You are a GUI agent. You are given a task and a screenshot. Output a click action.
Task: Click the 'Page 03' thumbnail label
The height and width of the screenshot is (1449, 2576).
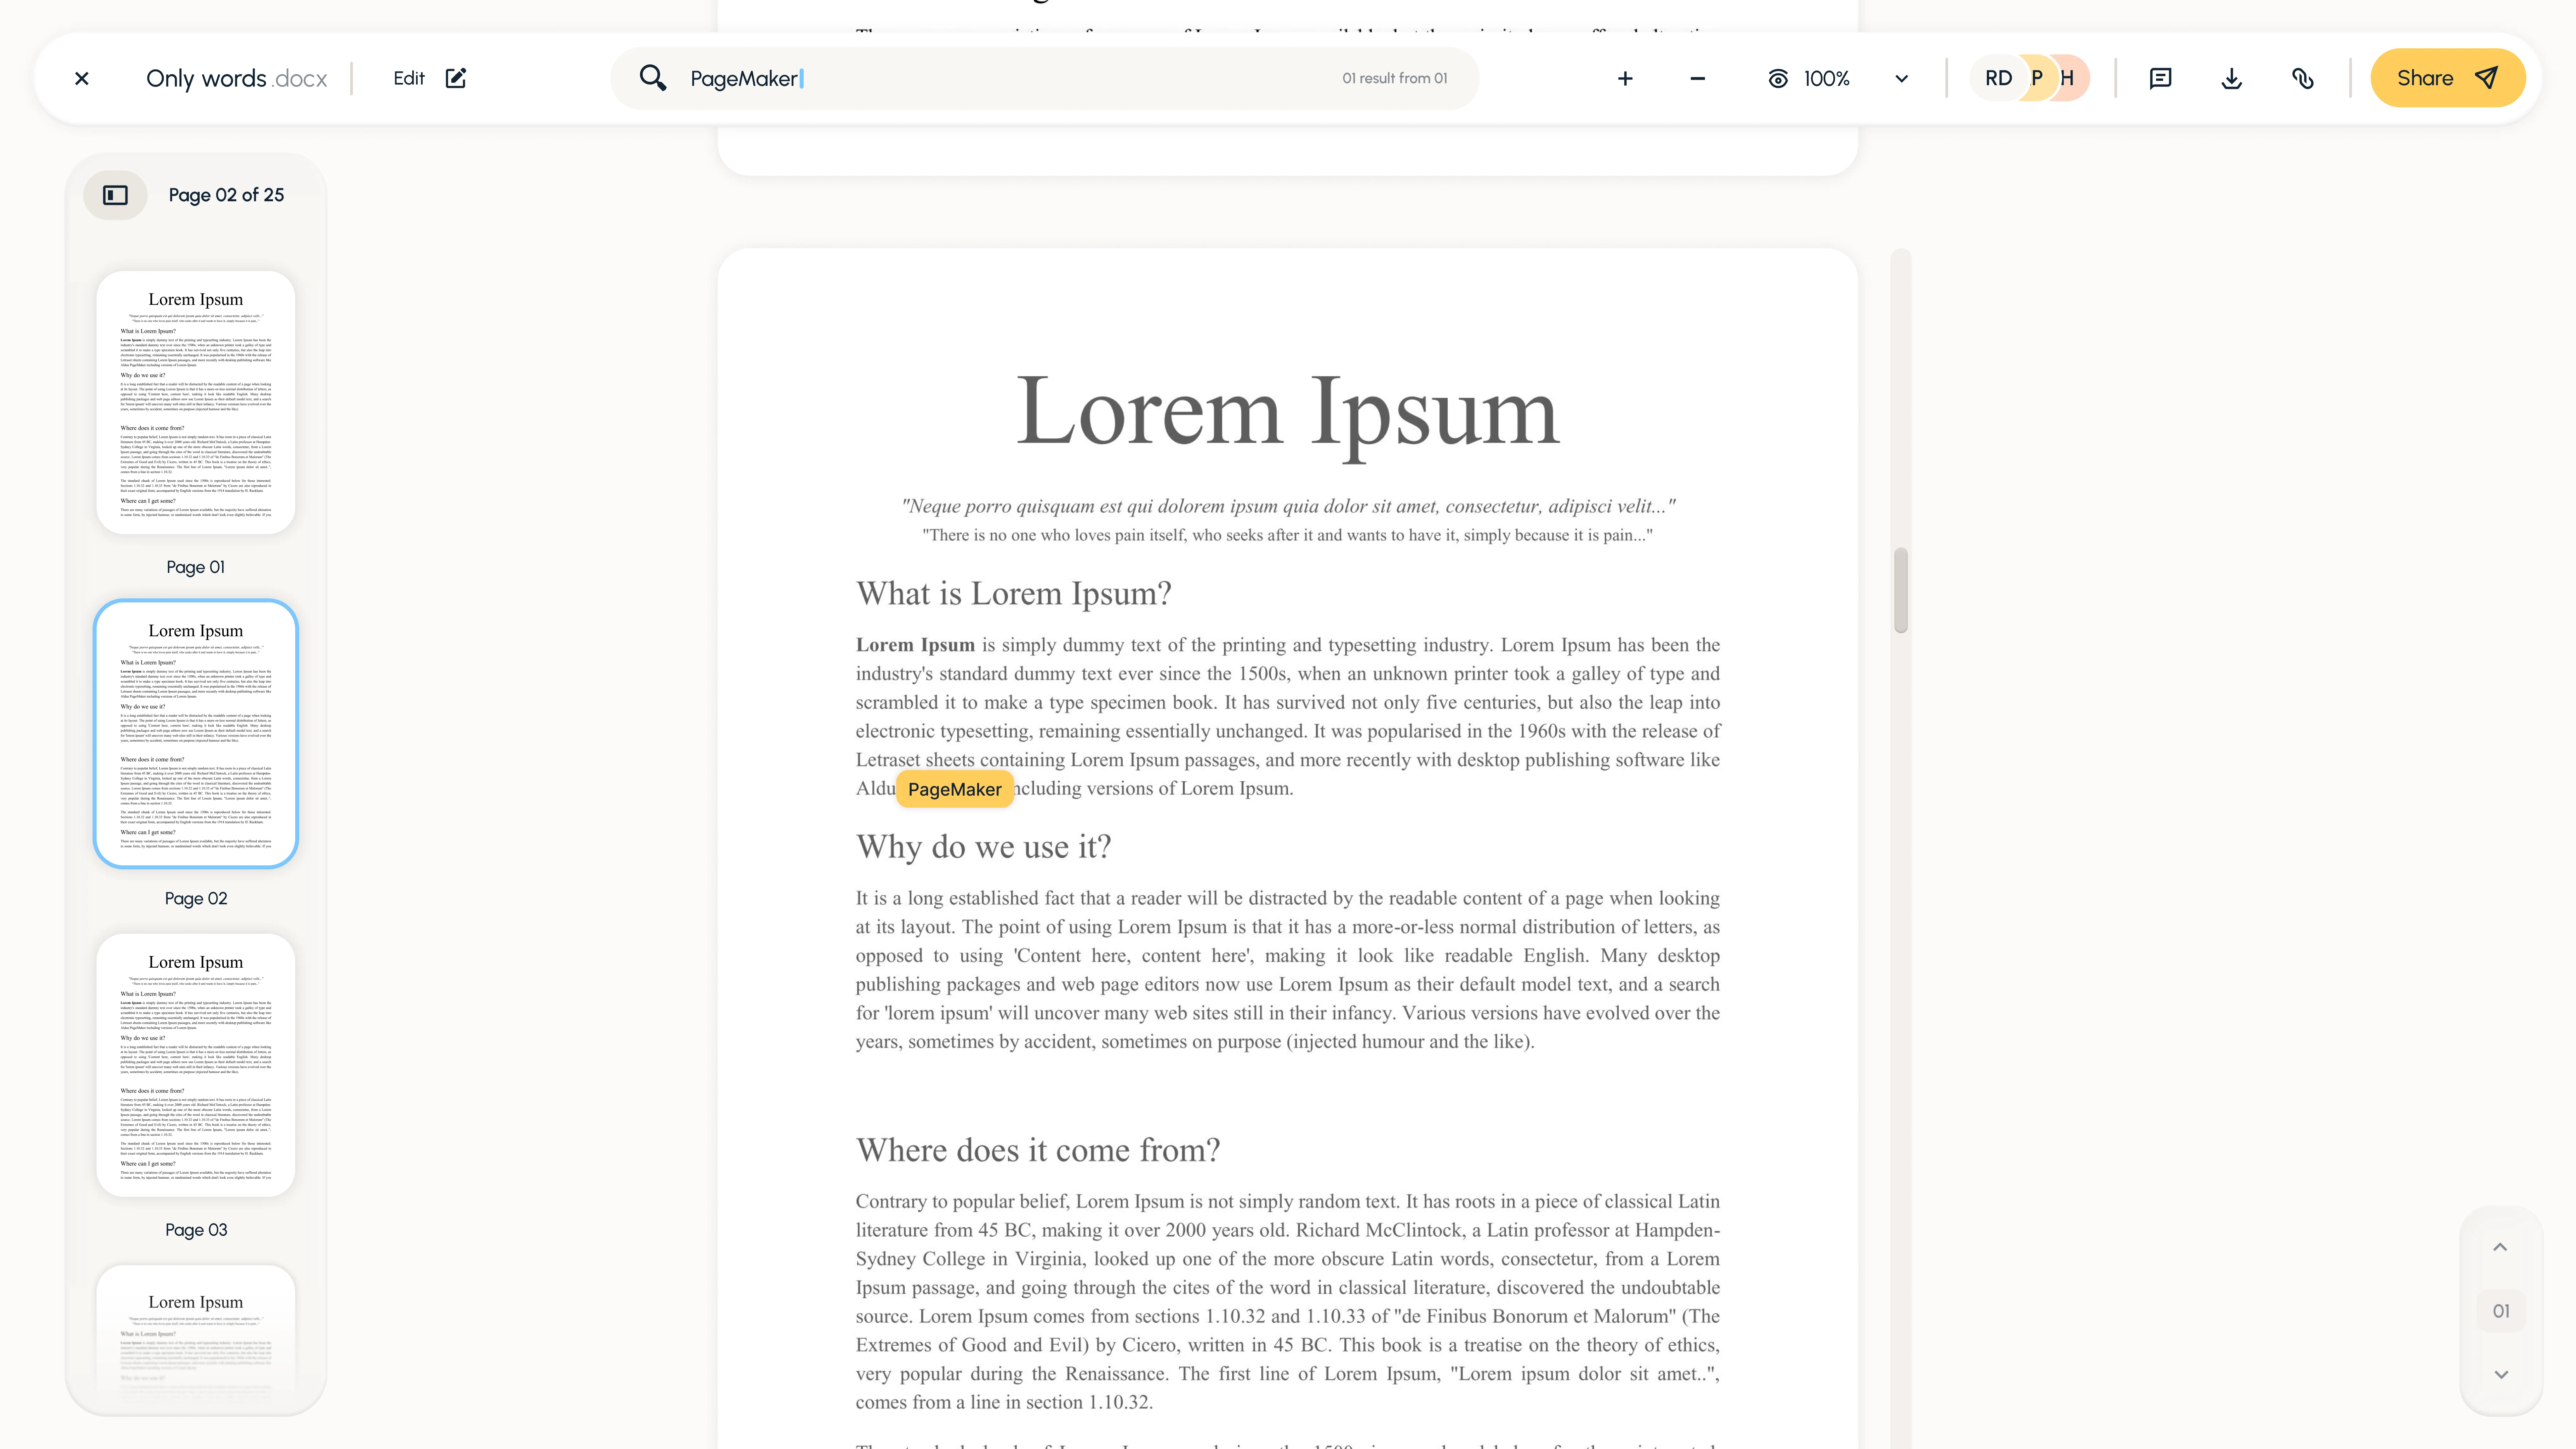coord(196,1230)
